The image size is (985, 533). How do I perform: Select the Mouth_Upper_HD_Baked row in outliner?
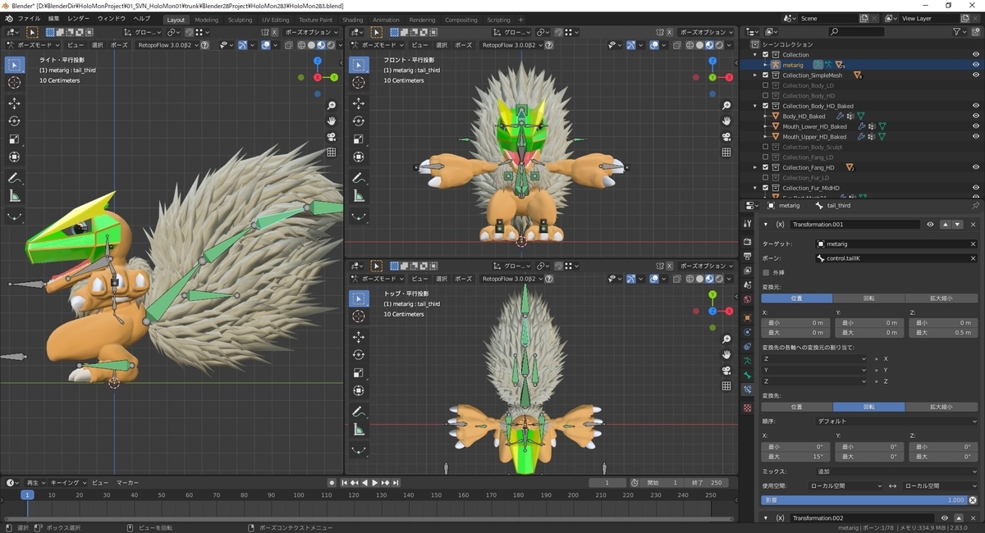click(x=814, y=137)
